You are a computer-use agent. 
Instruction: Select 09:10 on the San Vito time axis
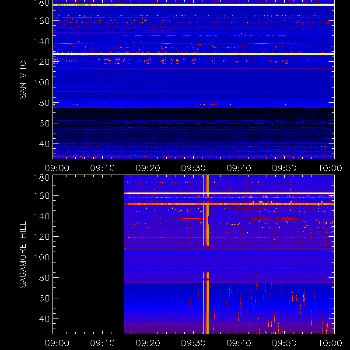pos(102,168)
